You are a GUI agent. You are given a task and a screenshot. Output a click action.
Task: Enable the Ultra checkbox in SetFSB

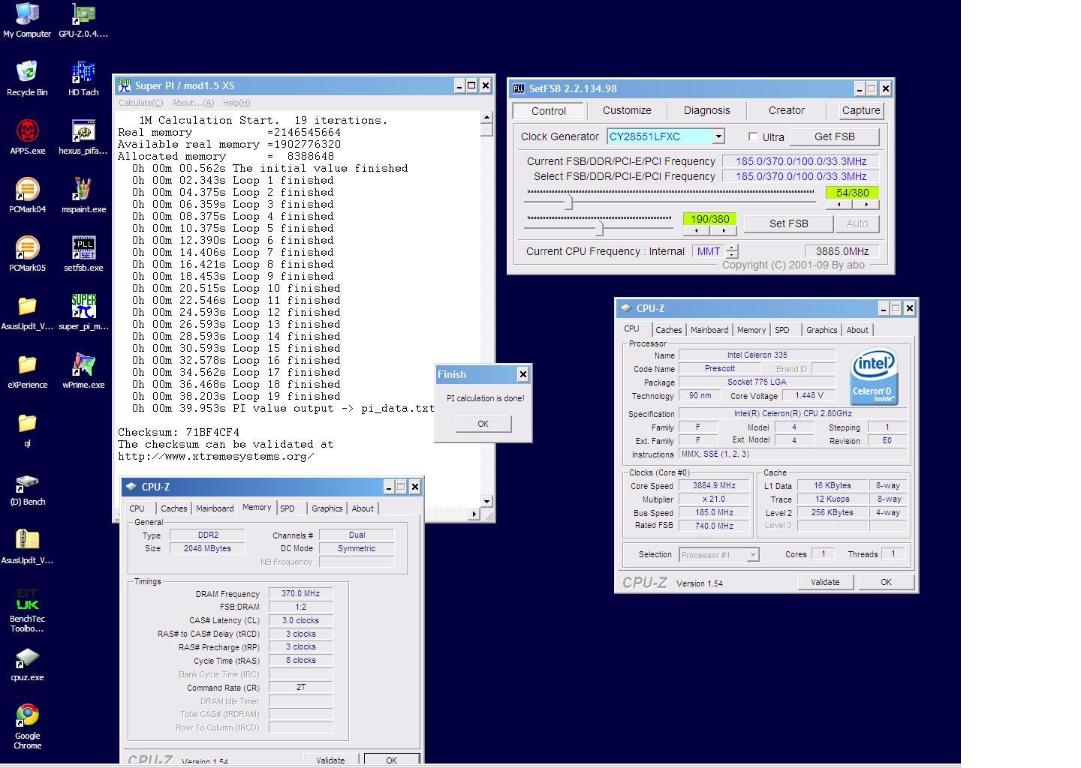click(x=753, y=136)
